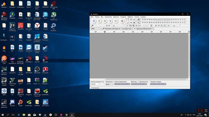
Task: Open audio position time format arrow
Action: coord(166,84)
